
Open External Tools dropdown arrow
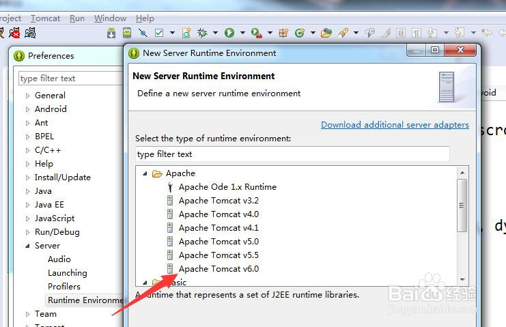[x=270, y=33]
